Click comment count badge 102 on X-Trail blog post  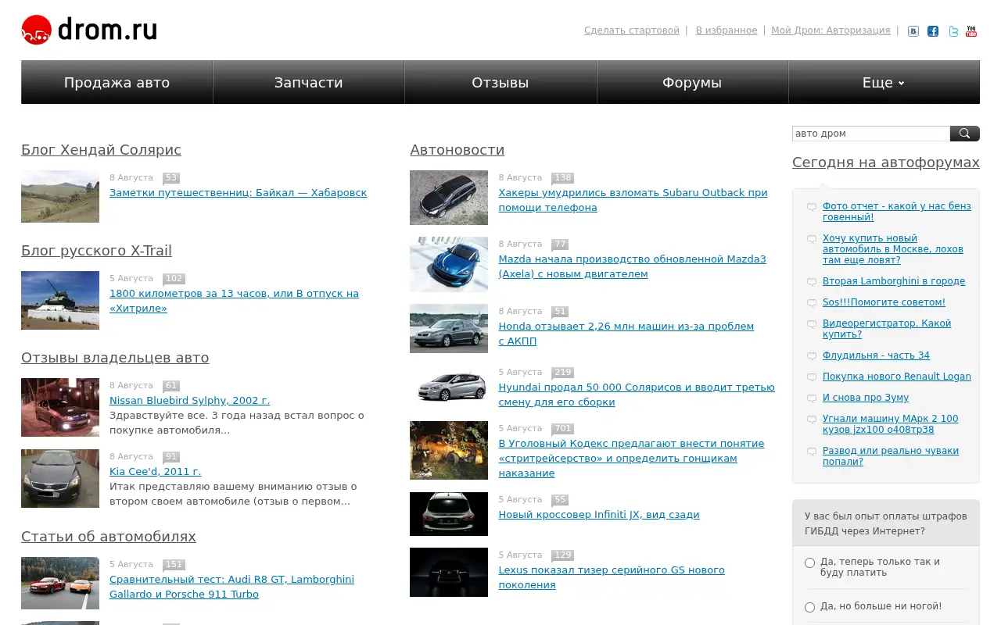point(174,279)
